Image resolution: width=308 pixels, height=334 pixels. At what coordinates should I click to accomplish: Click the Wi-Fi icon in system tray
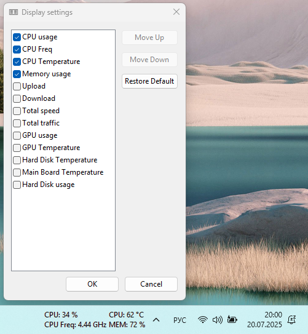tap(203, 320)
